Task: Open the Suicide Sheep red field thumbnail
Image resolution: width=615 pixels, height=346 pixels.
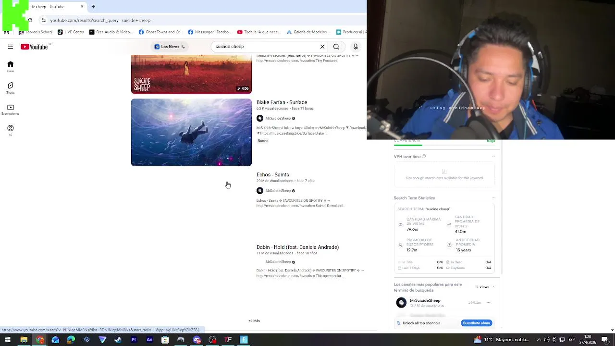Action: [x=191, y=74]
